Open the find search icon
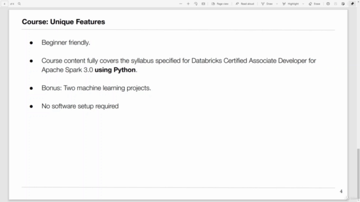The image size is (360, 202). pos(19,4)
